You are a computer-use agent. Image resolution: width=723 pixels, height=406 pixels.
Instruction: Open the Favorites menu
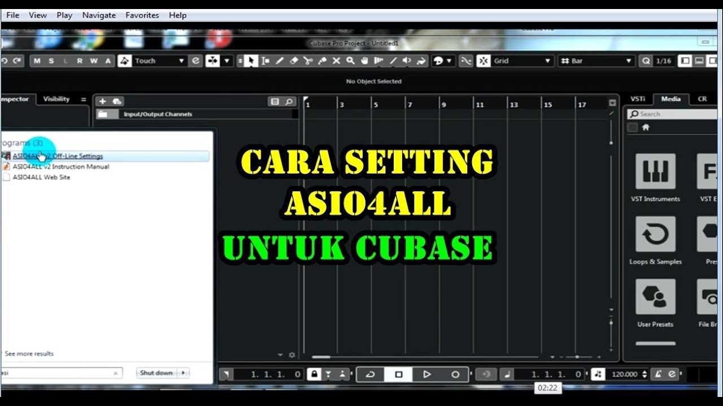point(142,15)
